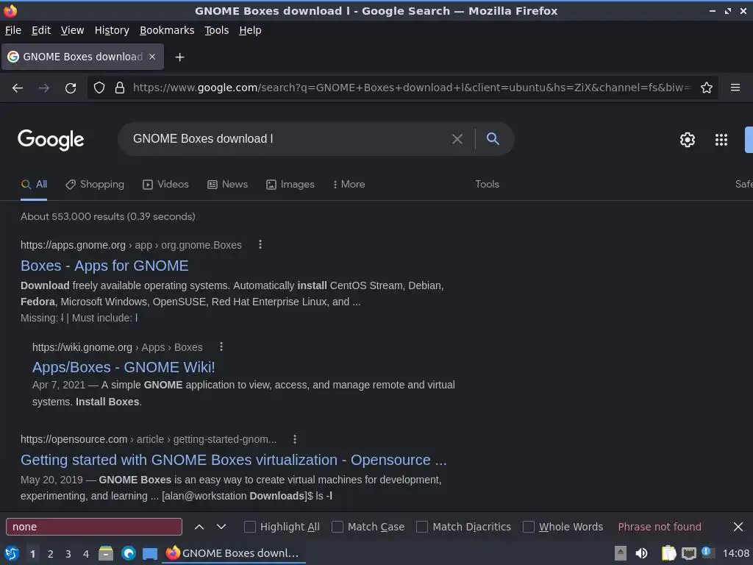Open Apps/Boxes - GNOME Wiki link
Screen dimensions: 753x565
pos(124,368)
